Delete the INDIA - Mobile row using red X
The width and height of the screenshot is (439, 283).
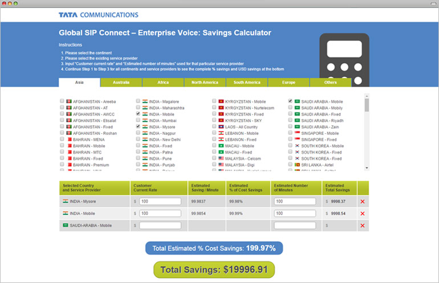point(363,214)
